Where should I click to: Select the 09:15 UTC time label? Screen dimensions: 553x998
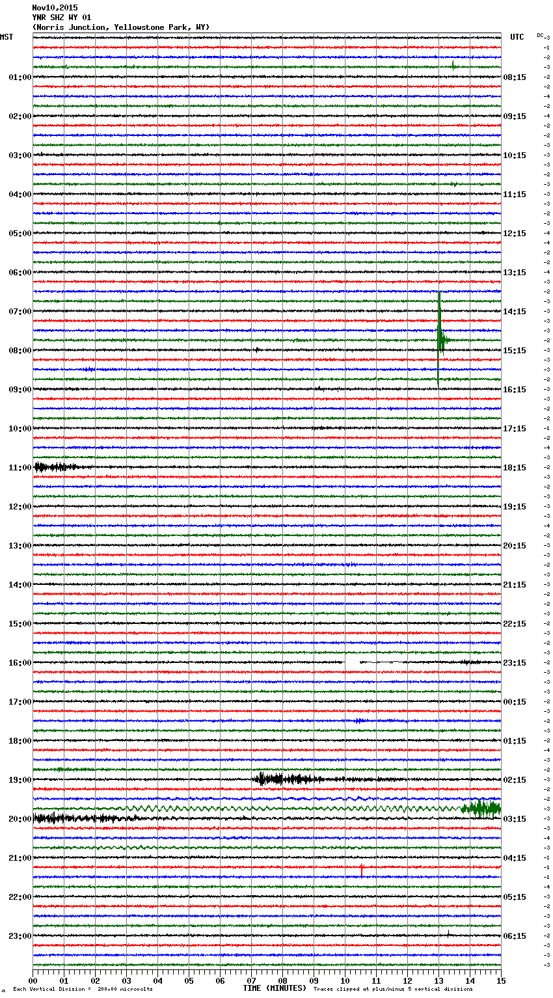(515, 116)
